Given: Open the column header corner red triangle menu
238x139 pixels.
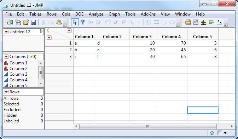Looking at the screenshot, I should point(69,30).
